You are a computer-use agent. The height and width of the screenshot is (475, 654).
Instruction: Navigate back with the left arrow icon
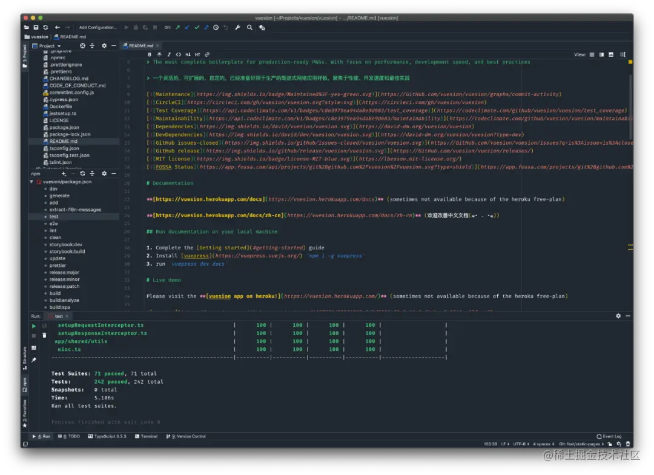58,27
